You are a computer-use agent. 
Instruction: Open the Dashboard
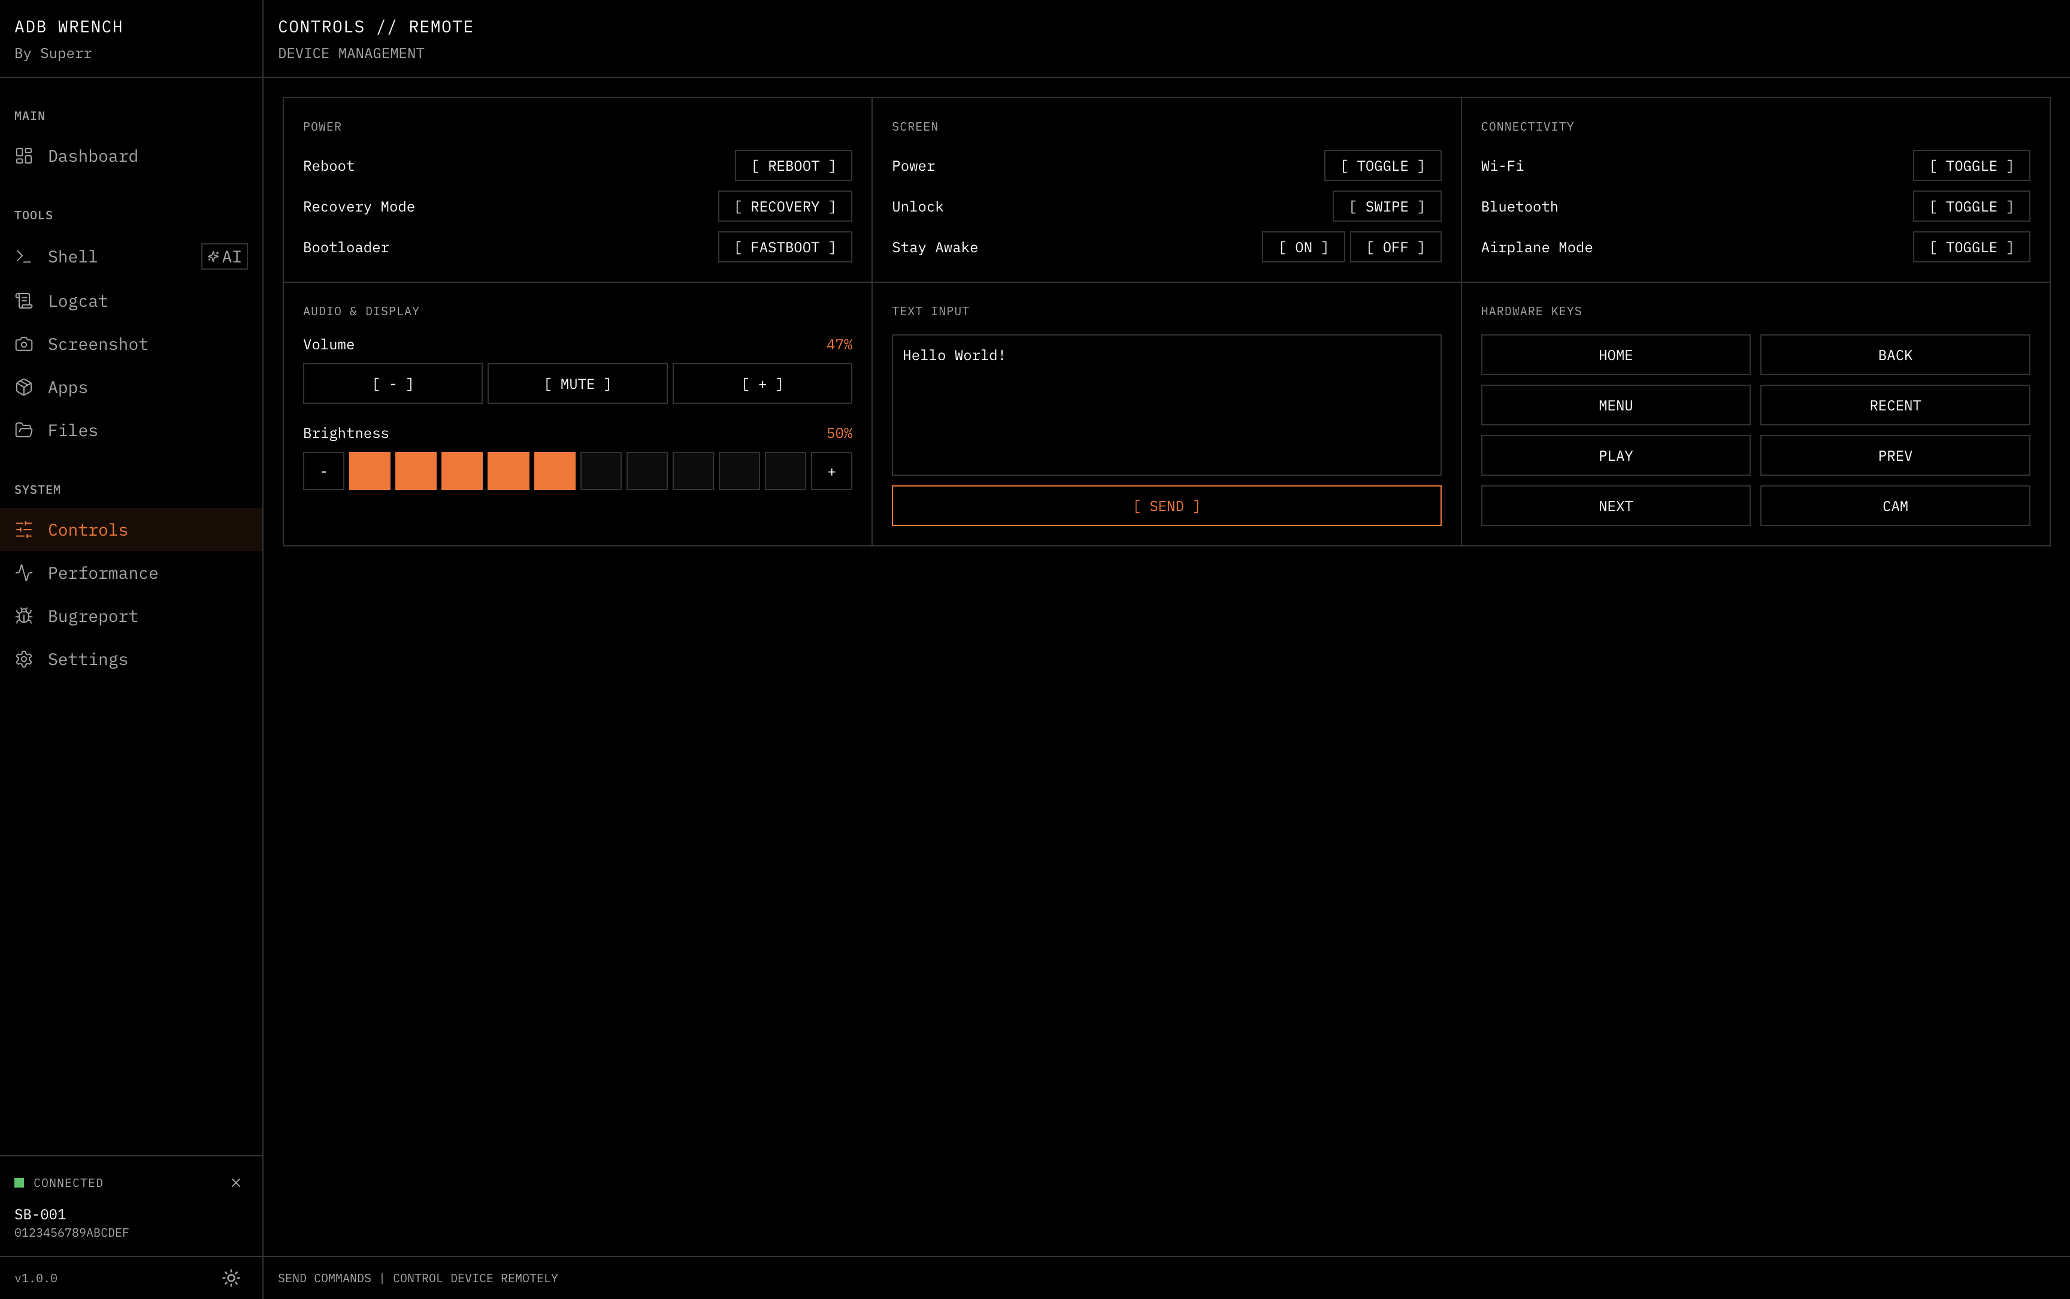pyautogui.click(x=93, y=156)
